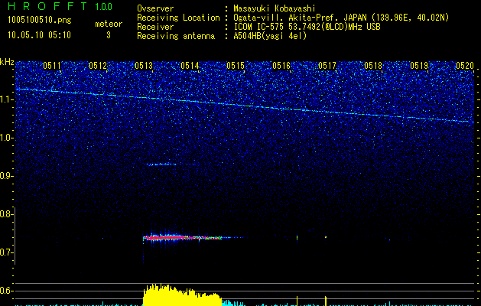Click the 0512 time marker
The image size is (481, 306).
click(x=98, y=66)
